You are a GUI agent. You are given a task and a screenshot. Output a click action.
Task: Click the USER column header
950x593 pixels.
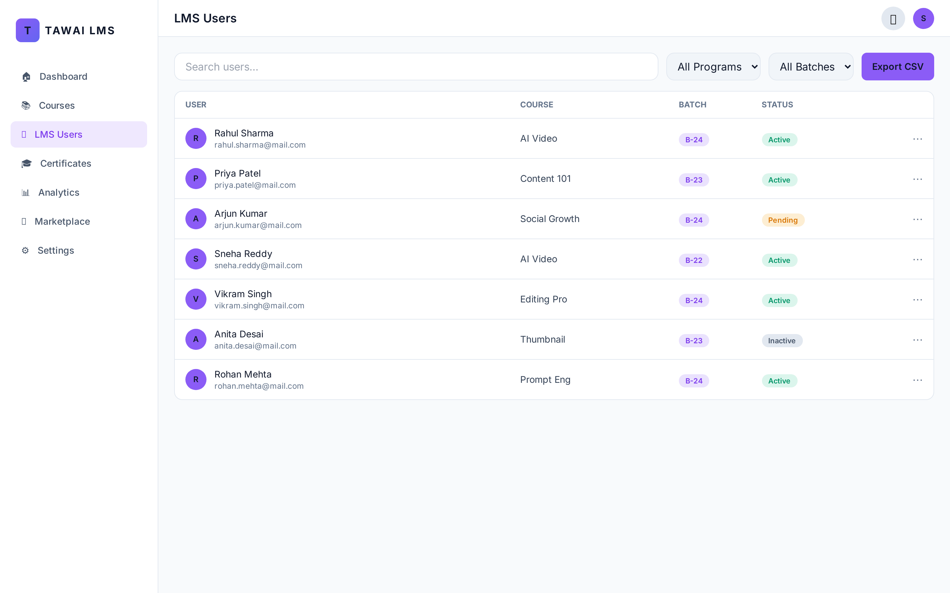196,105
